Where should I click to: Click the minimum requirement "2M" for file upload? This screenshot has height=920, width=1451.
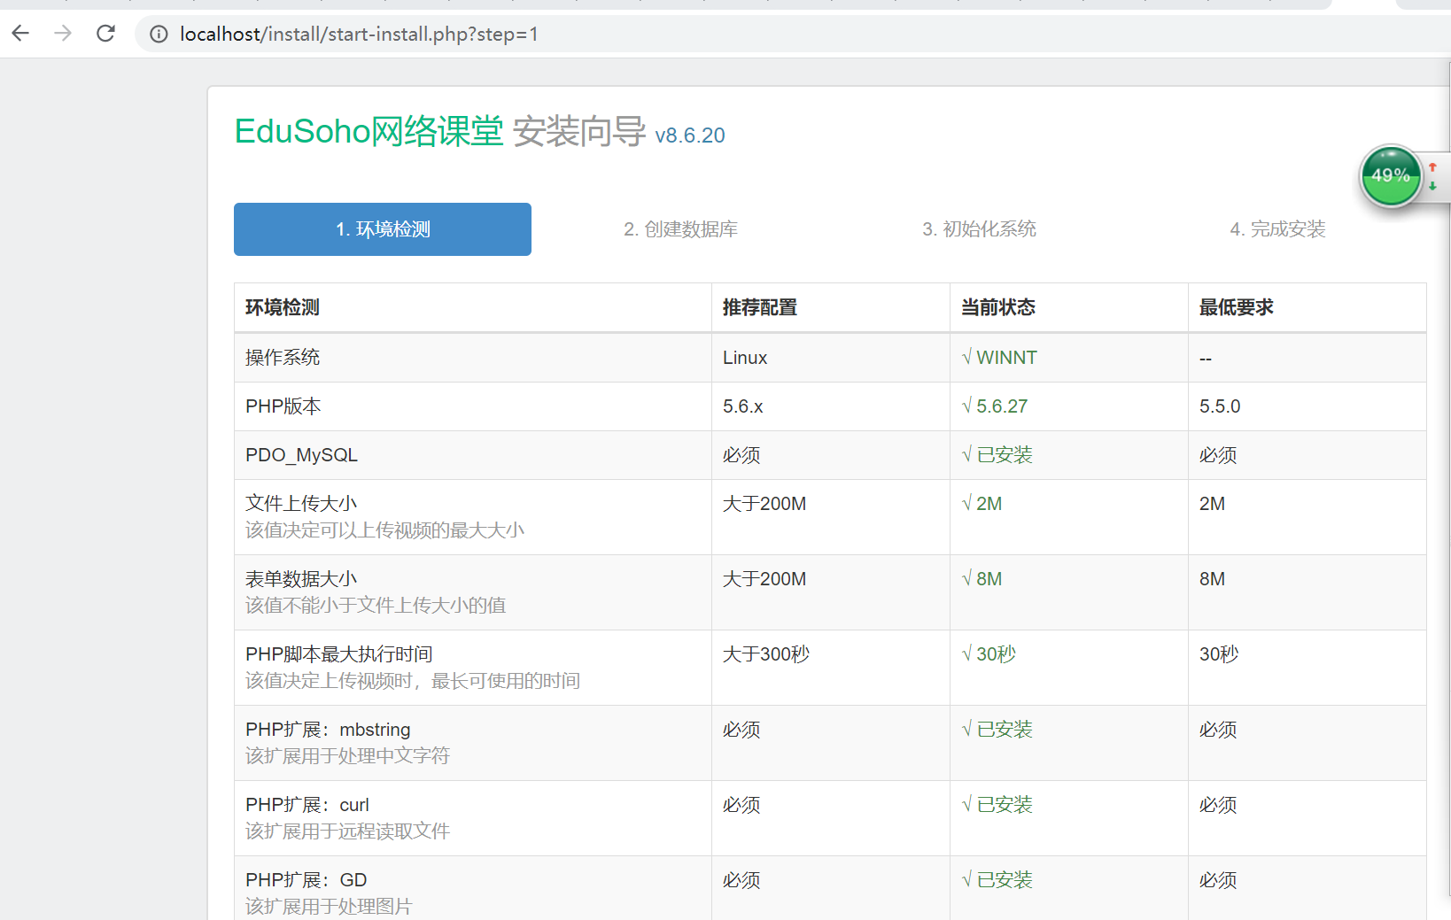click(x=1212, y=504)
